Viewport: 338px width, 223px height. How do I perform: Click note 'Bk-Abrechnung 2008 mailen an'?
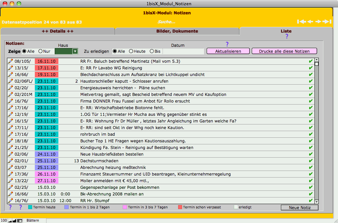pyautogui.click(x=112, y=194)
